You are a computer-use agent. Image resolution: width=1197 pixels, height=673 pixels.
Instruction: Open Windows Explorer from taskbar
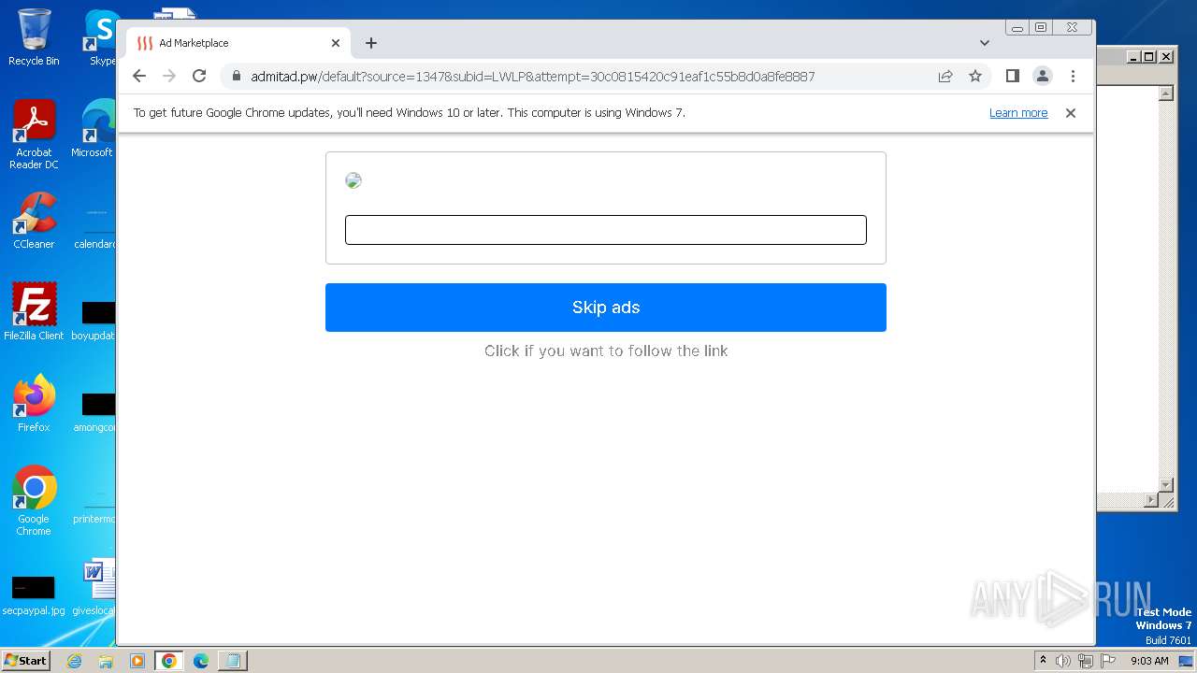coord(106,661)
